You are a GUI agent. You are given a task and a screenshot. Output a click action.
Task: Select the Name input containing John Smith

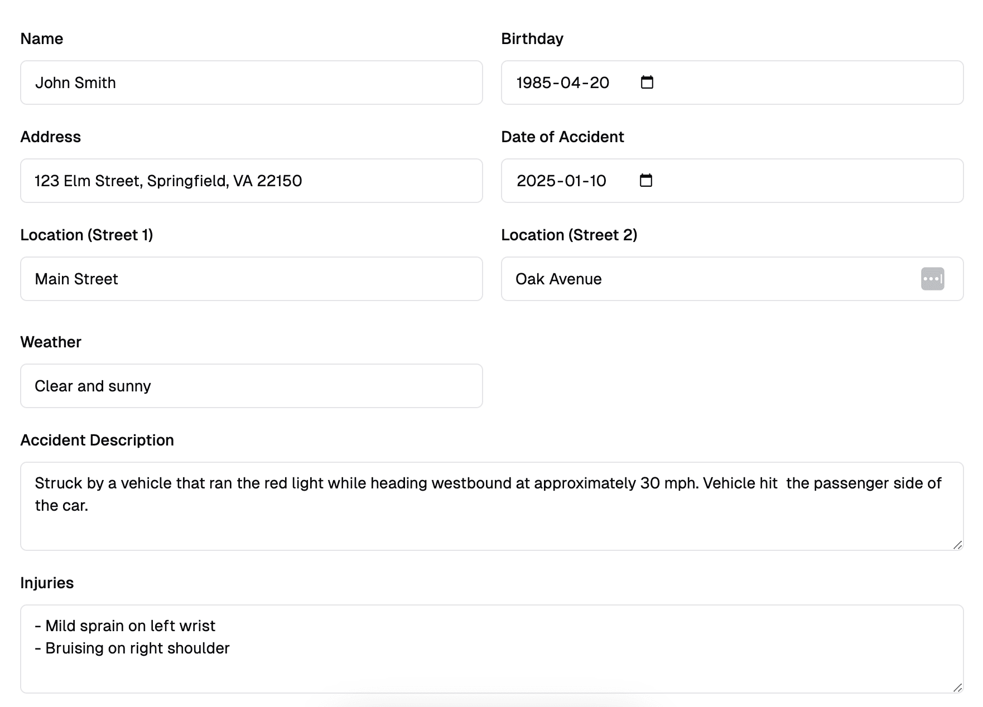(251, 83)
